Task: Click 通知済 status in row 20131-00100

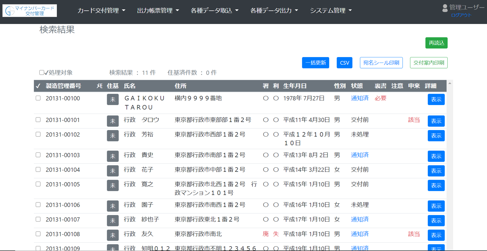Action: click(x=360, y=98)
